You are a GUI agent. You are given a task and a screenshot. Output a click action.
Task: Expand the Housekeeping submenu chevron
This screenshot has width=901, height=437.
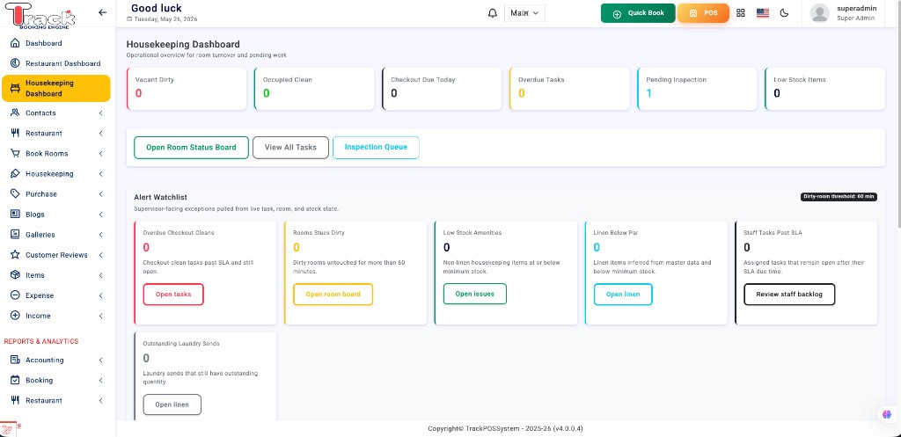point(100,174)
